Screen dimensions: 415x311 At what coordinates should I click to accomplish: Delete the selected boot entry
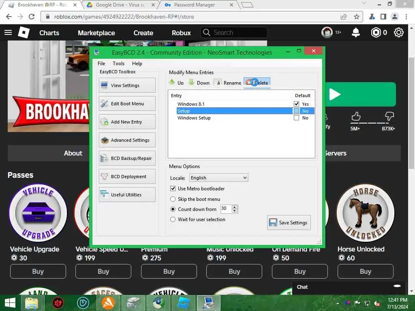pos(257,83)
